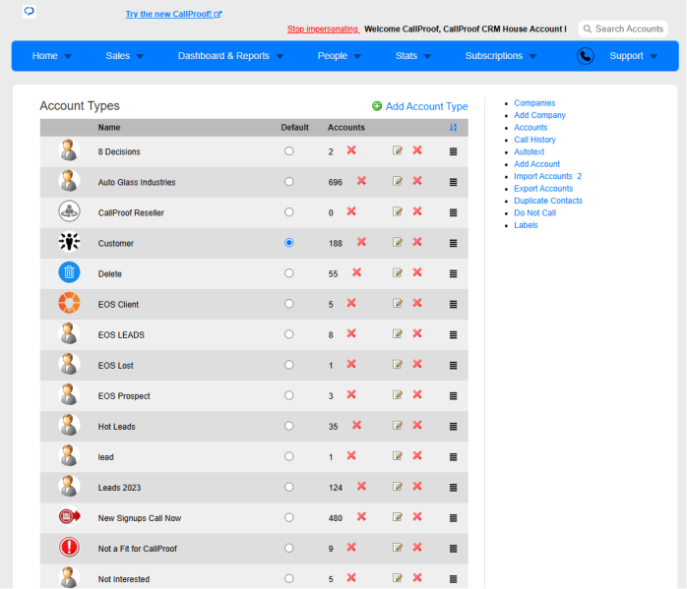This screenshot has height=589, width=687.
Task: Click the CallProof Reseller type icon
Action: coord(69,211)
